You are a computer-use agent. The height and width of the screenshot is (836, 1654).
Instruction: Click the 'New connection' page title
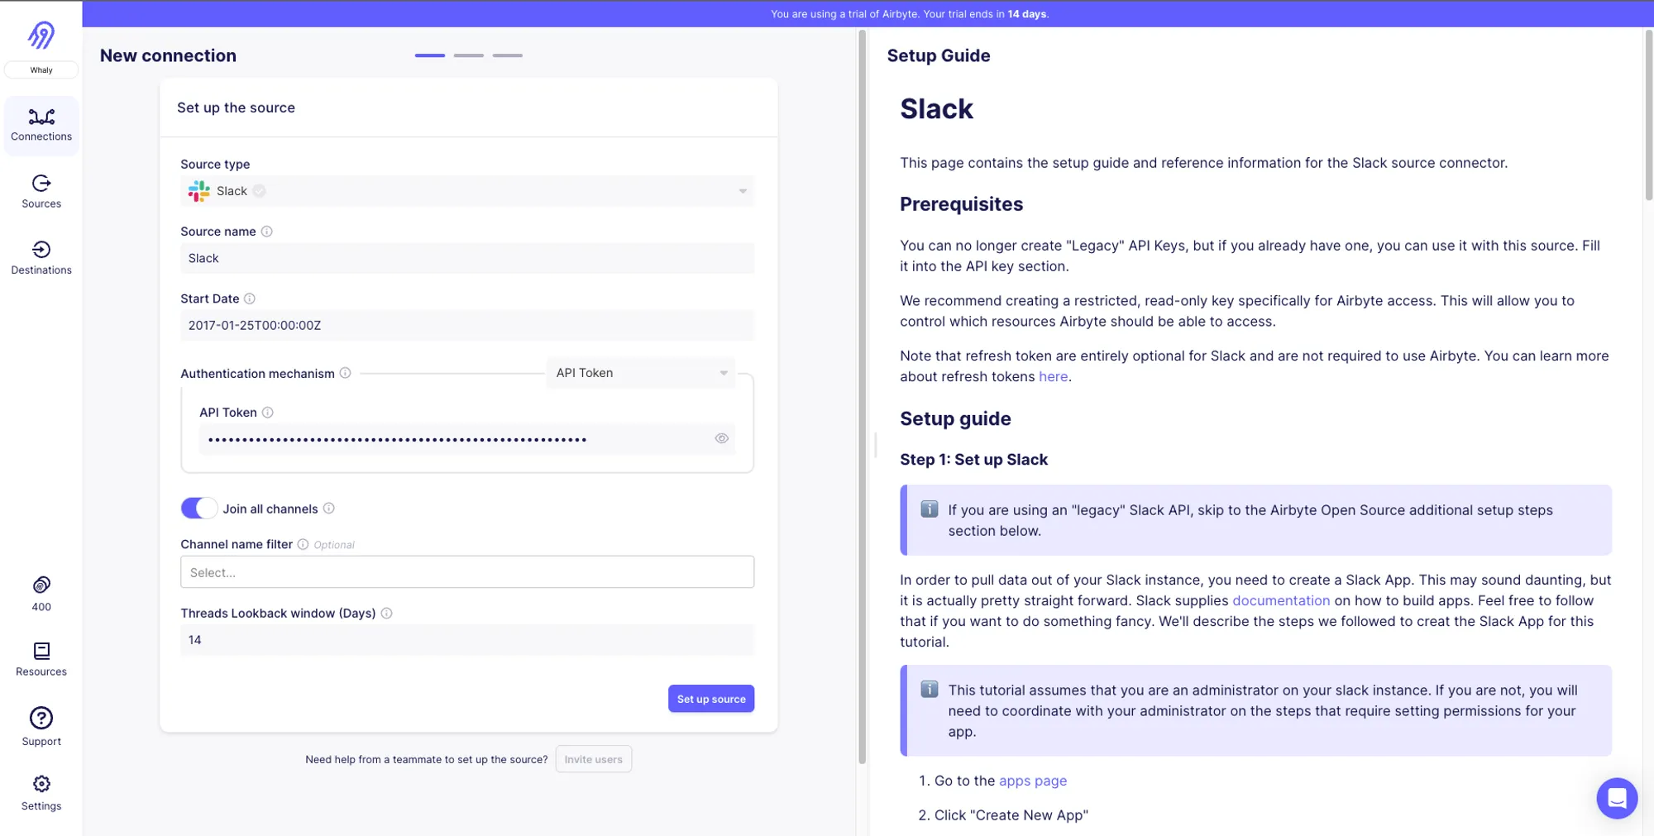(x=168, y=55)
